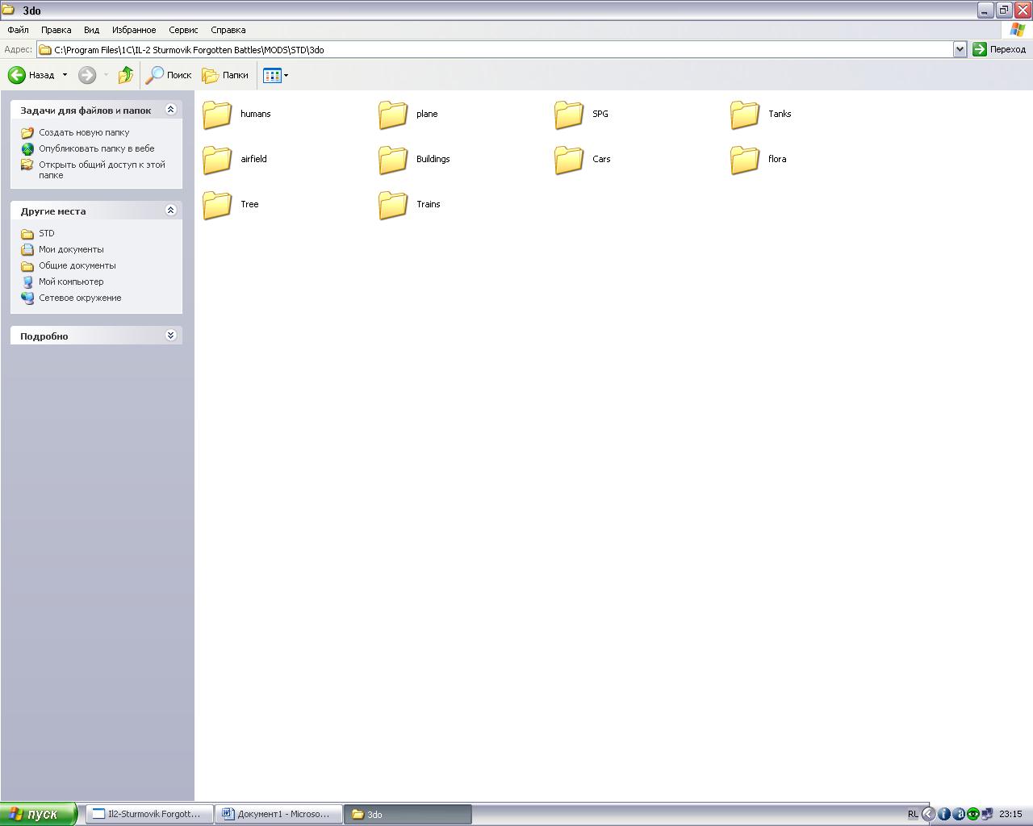
Task: Open the Назад history dropdown arrow
Action: point(65,75)
